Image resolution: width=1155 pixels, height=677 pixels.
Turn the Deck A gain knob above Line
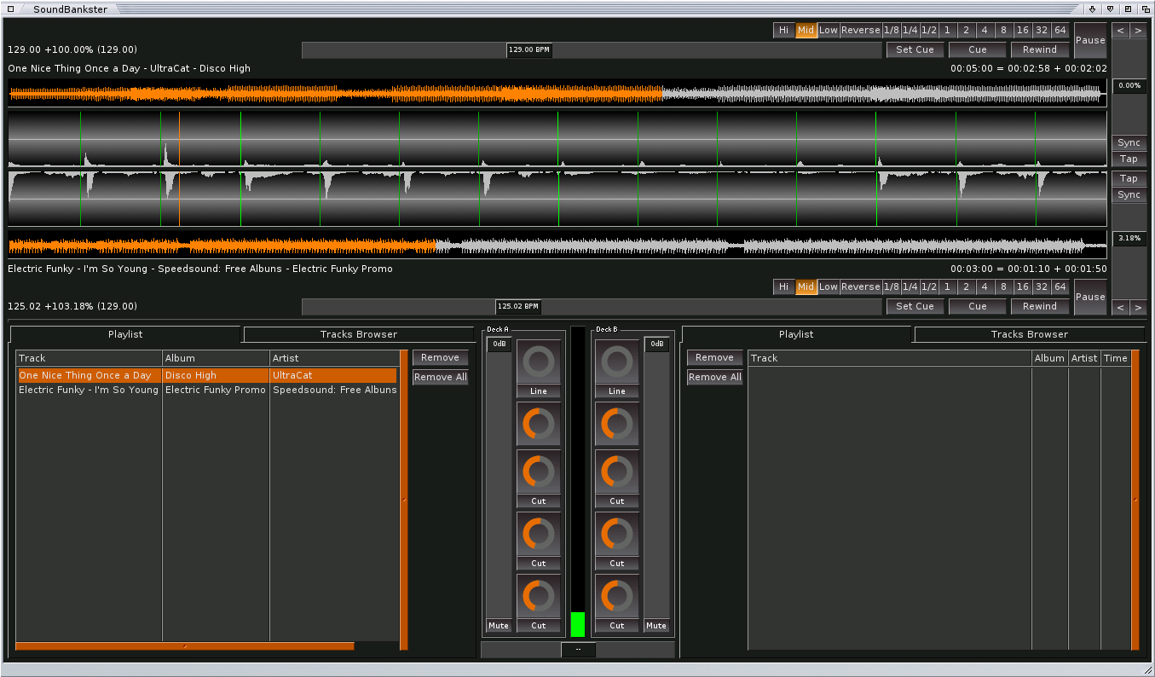[x=539, y=362]
